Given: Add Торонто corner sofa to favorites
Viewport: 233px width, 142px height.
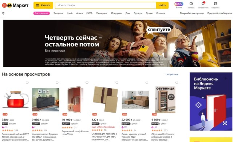Looking at the screenshot, I should point(147,83).
